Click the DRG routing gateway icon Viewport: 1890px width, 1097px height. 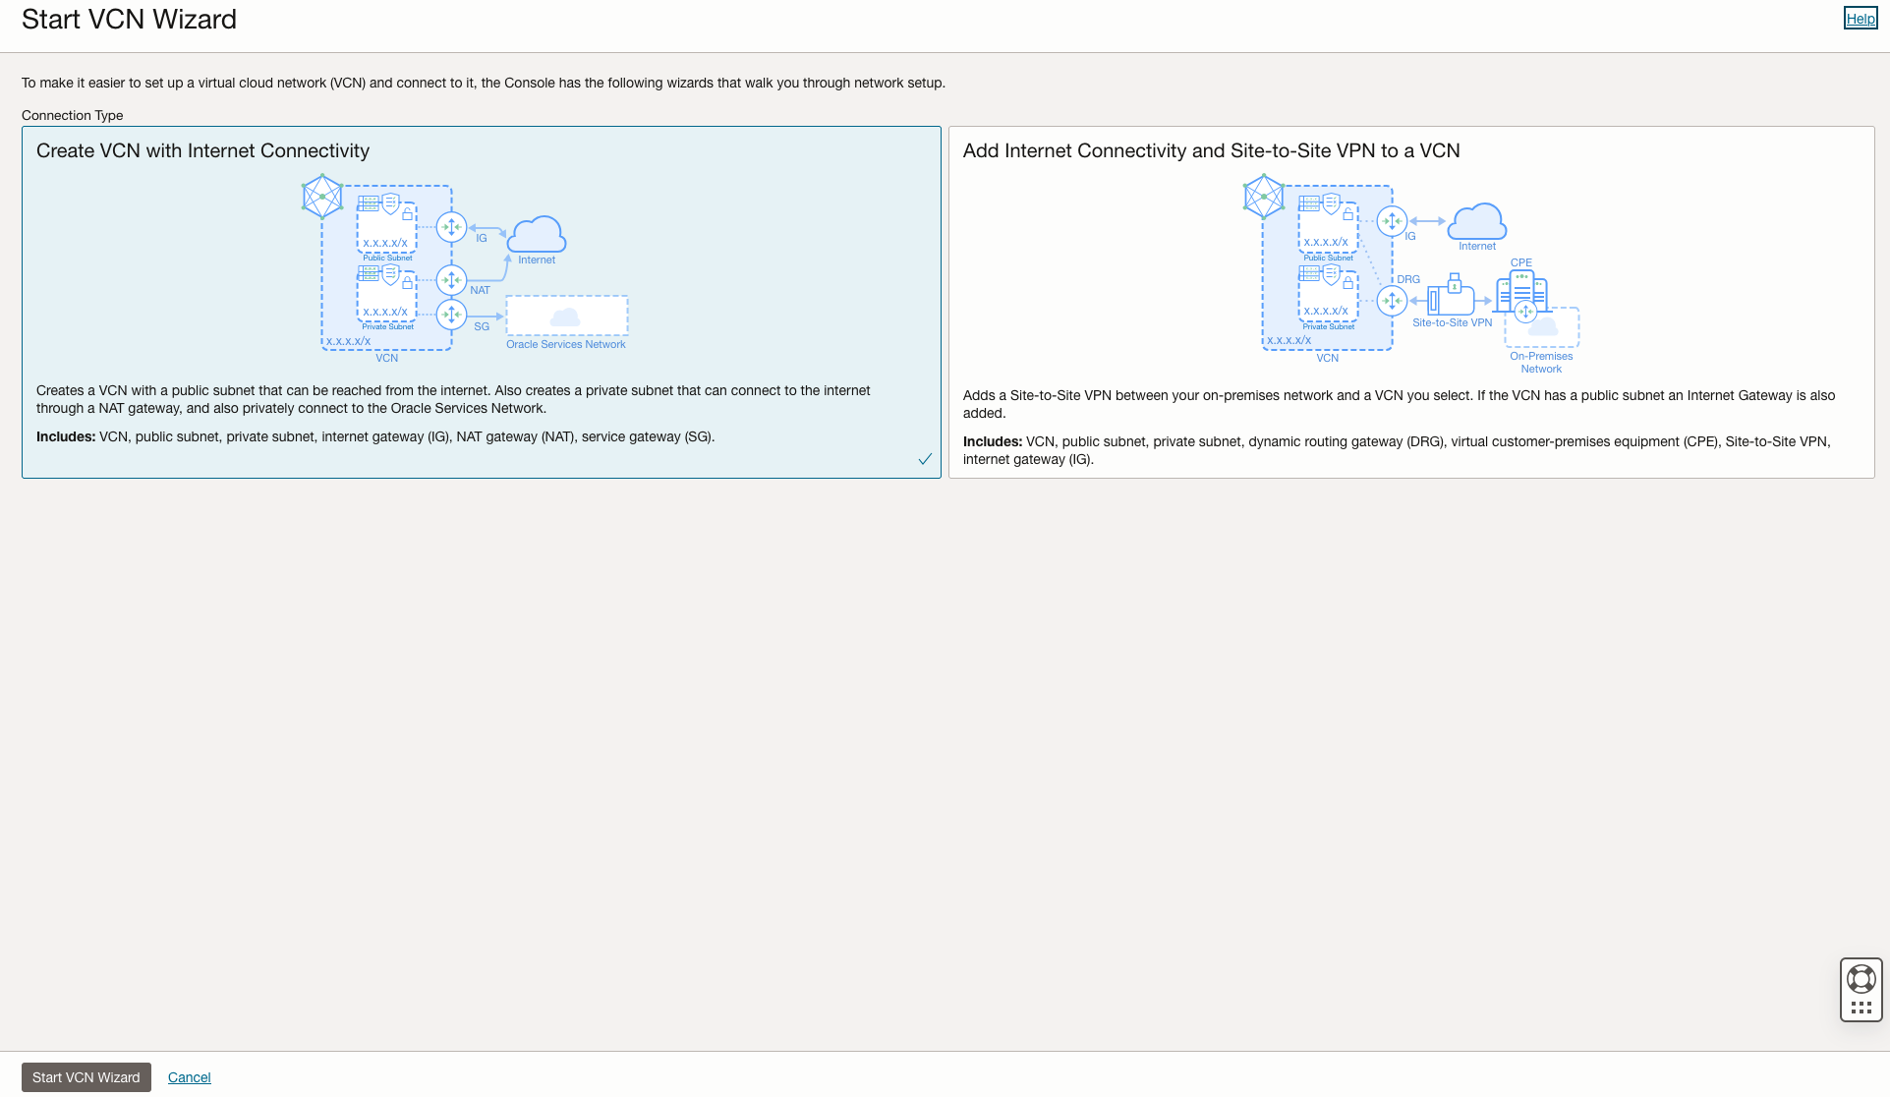click(1392, 301)
